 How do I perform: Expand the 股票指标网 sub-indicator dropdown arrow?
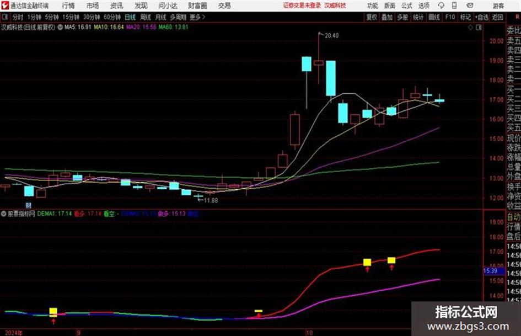(4, 214)
